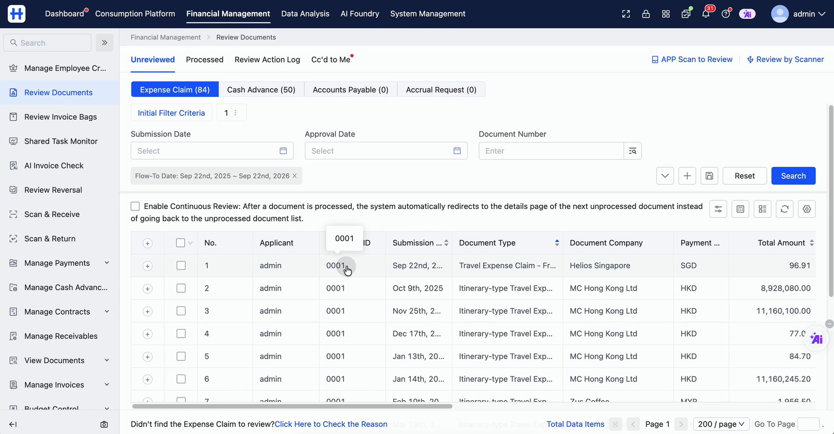
Task: Open the 200 / page dropdown
Action: [721, 424]
